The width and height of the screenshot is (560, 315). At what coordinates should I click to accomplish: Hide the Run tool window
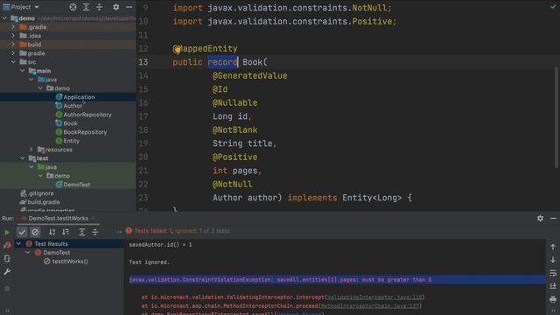[x=553, y=218]
